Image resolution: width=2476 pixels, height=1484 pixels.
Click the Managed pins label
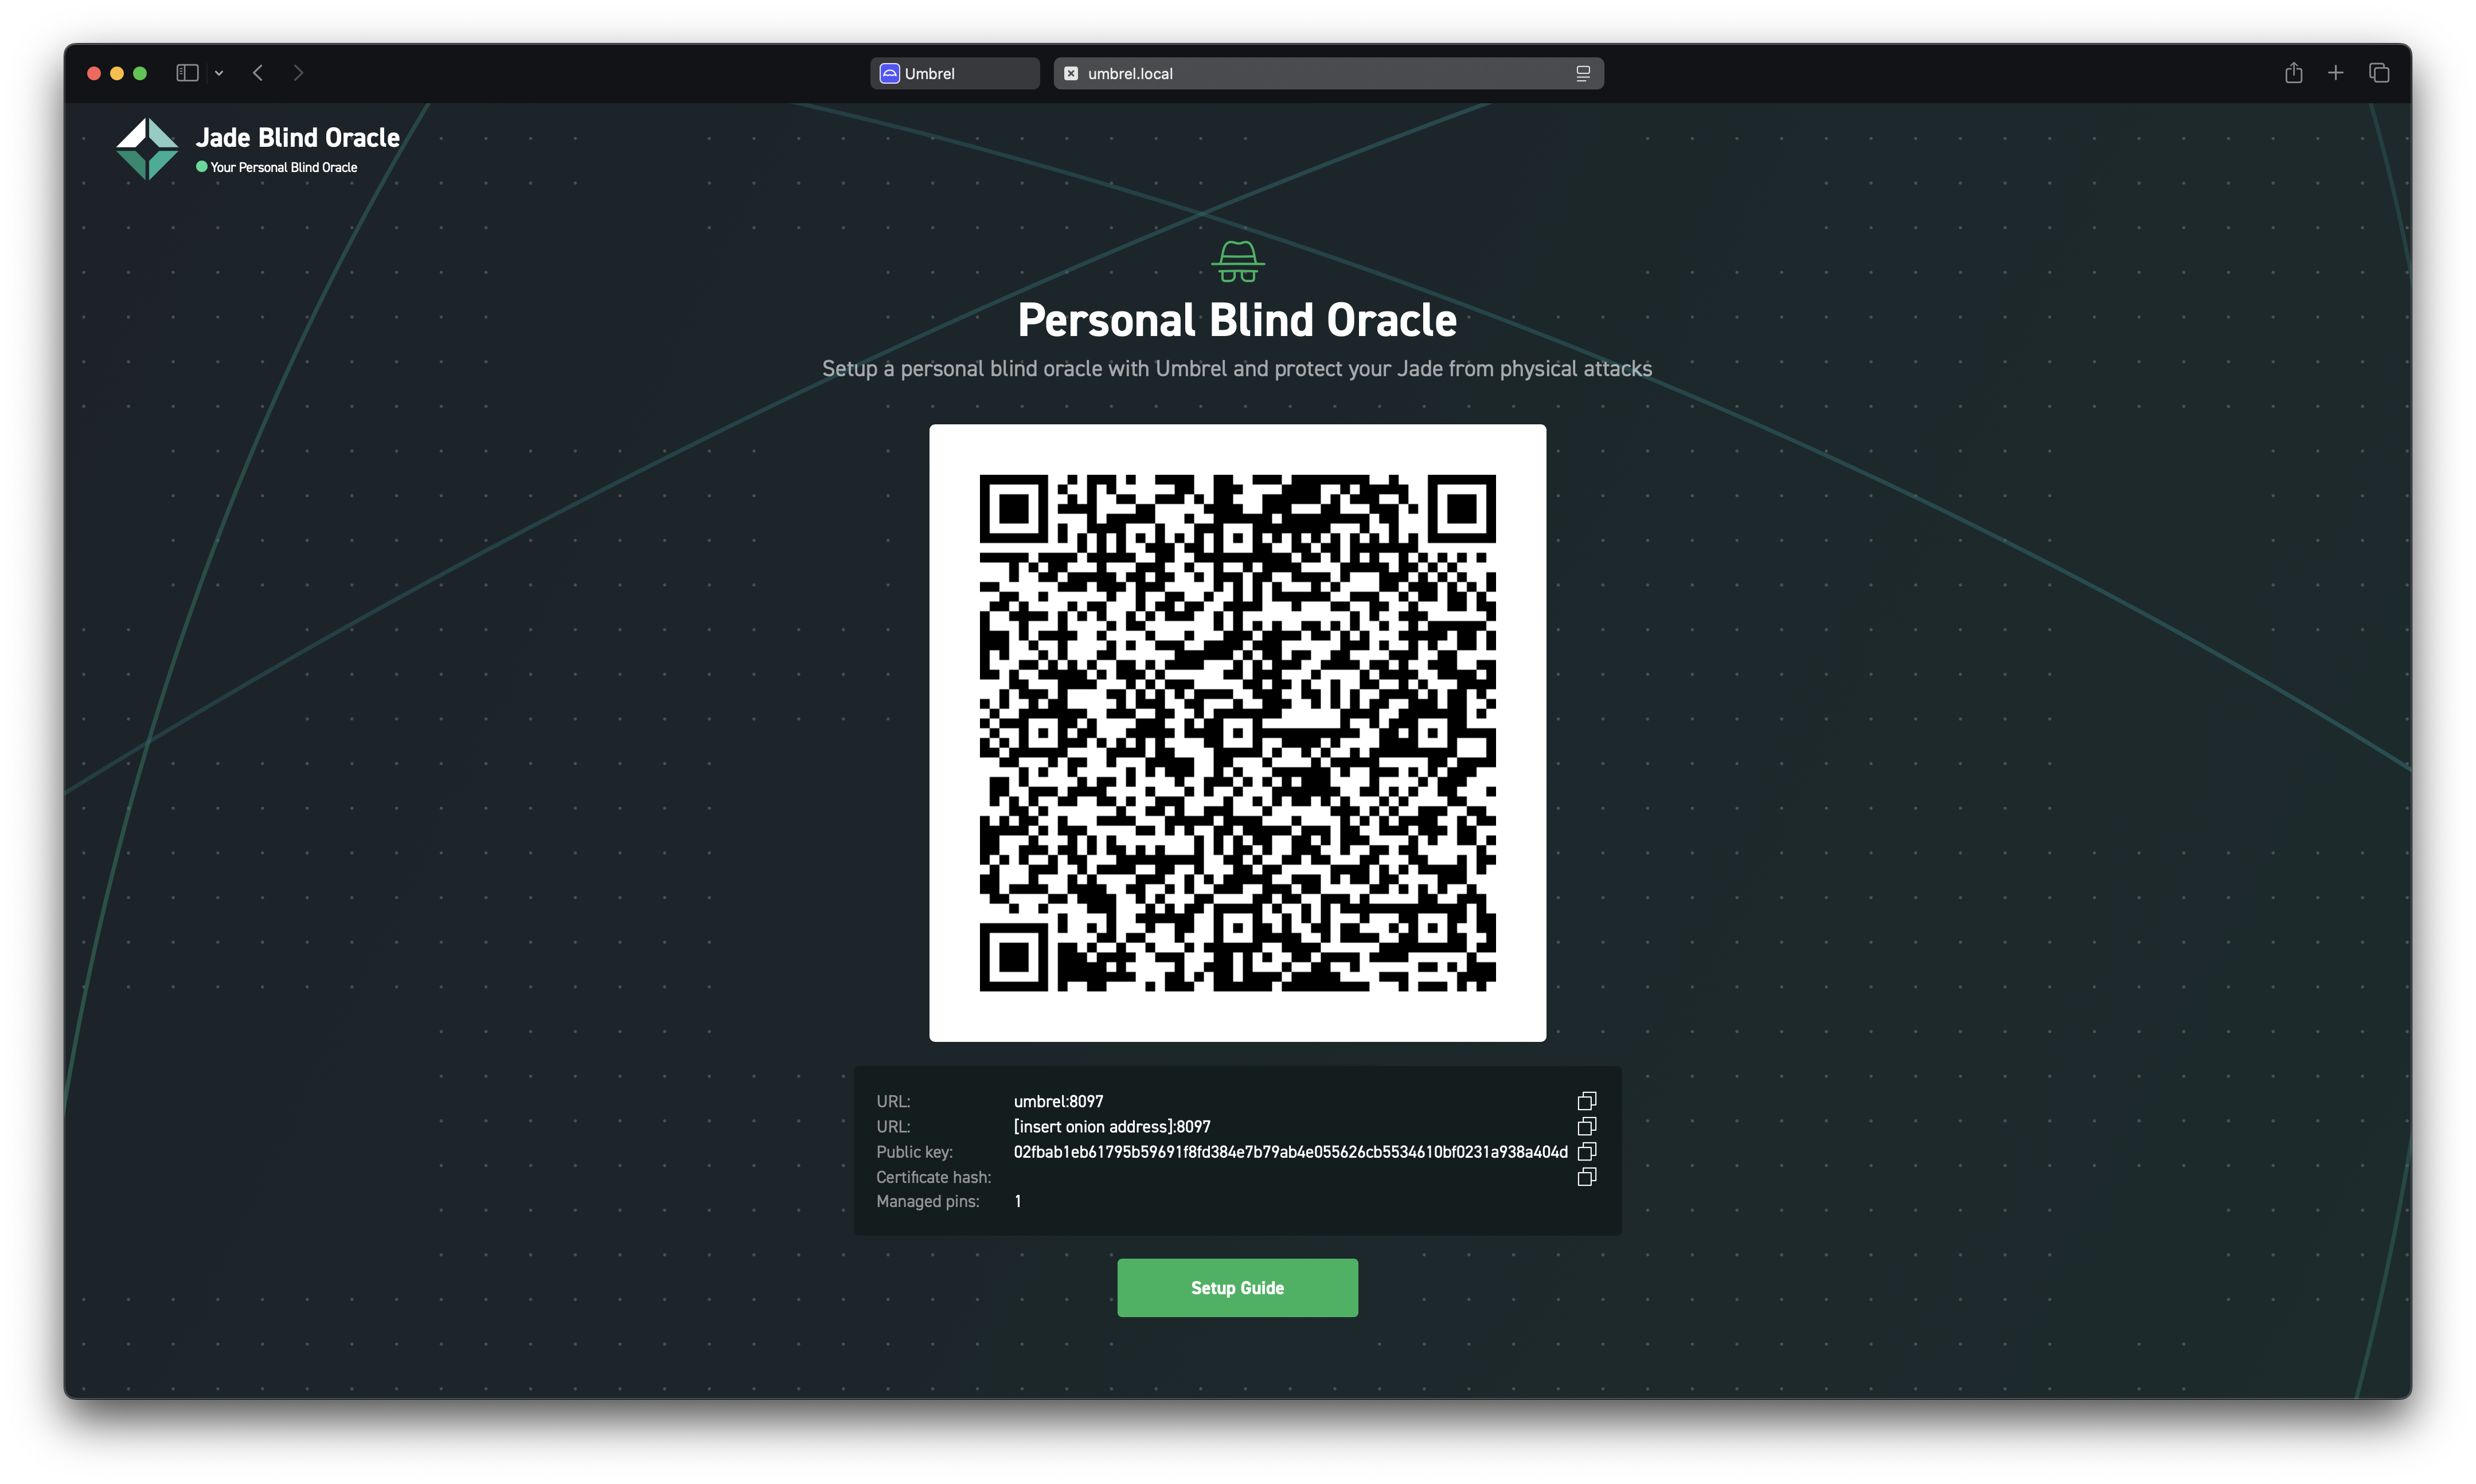pos(927,1201)
